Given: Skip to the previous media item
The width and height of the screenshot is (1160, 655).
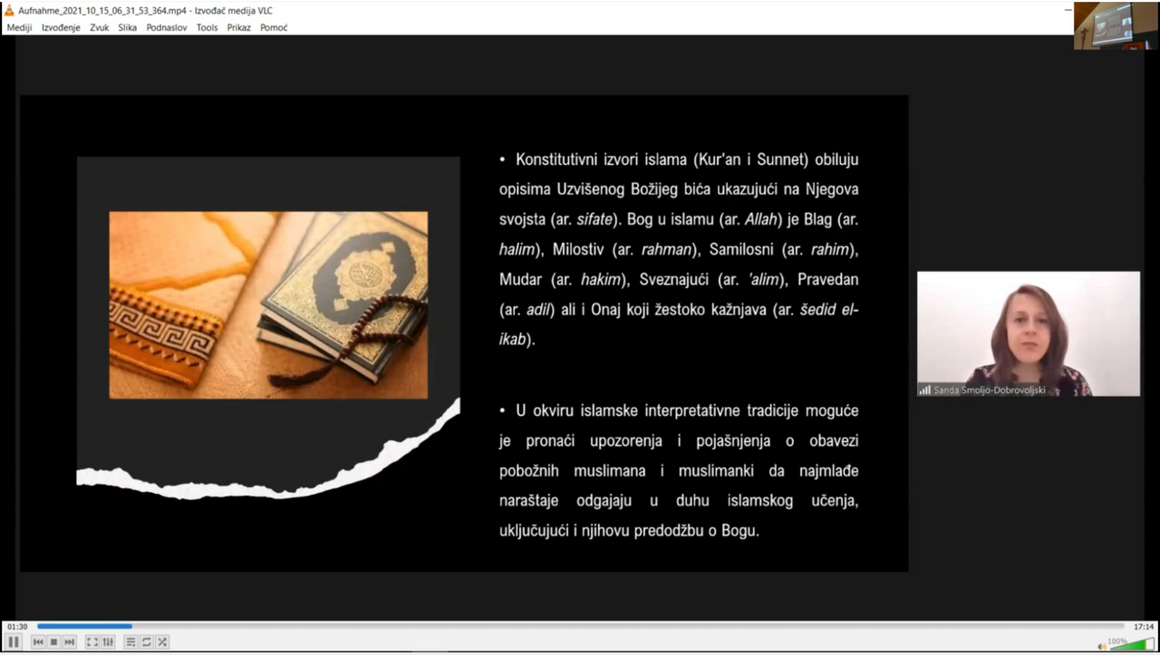Looking at the screenshot, I should click(38, 642).
